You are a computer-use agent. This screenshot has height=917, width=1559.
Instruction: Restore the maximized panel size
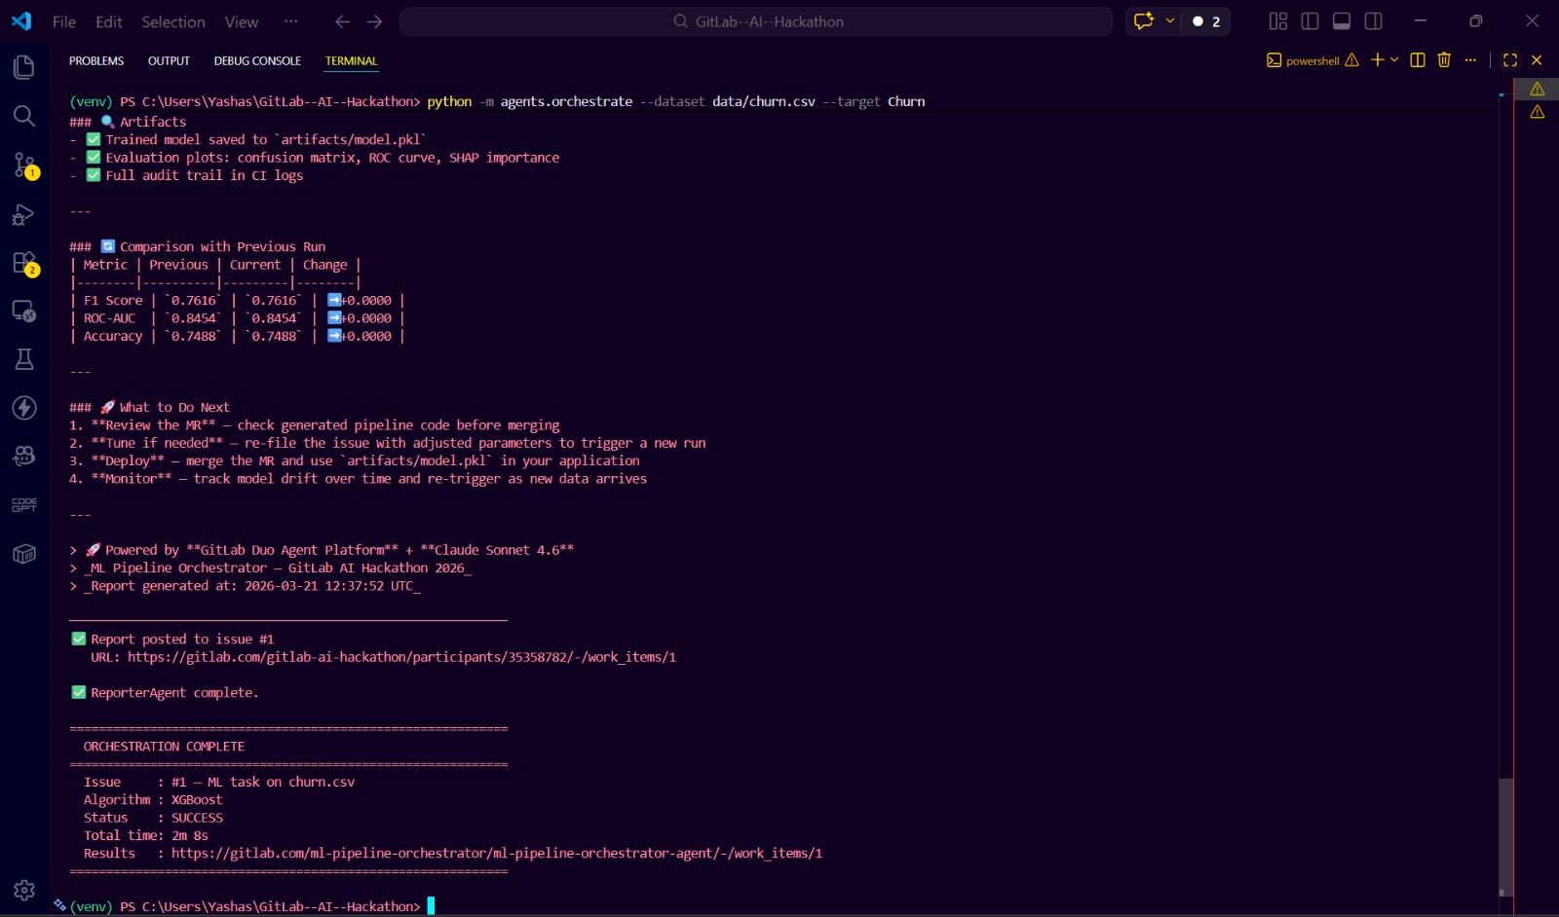tap(1510, 60)
